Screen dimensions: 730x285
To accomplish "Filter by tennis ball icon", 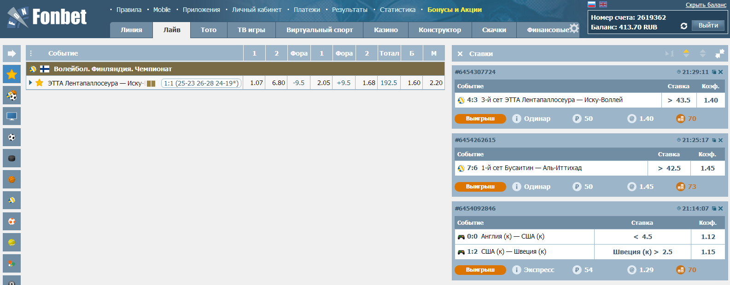I will pyautogui.click(x=12, y=242).
